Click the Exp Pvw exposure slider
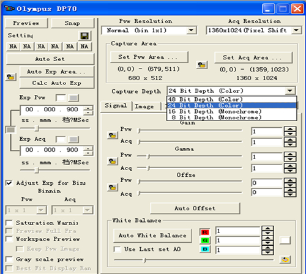The image size is (306, 274). 55,128
